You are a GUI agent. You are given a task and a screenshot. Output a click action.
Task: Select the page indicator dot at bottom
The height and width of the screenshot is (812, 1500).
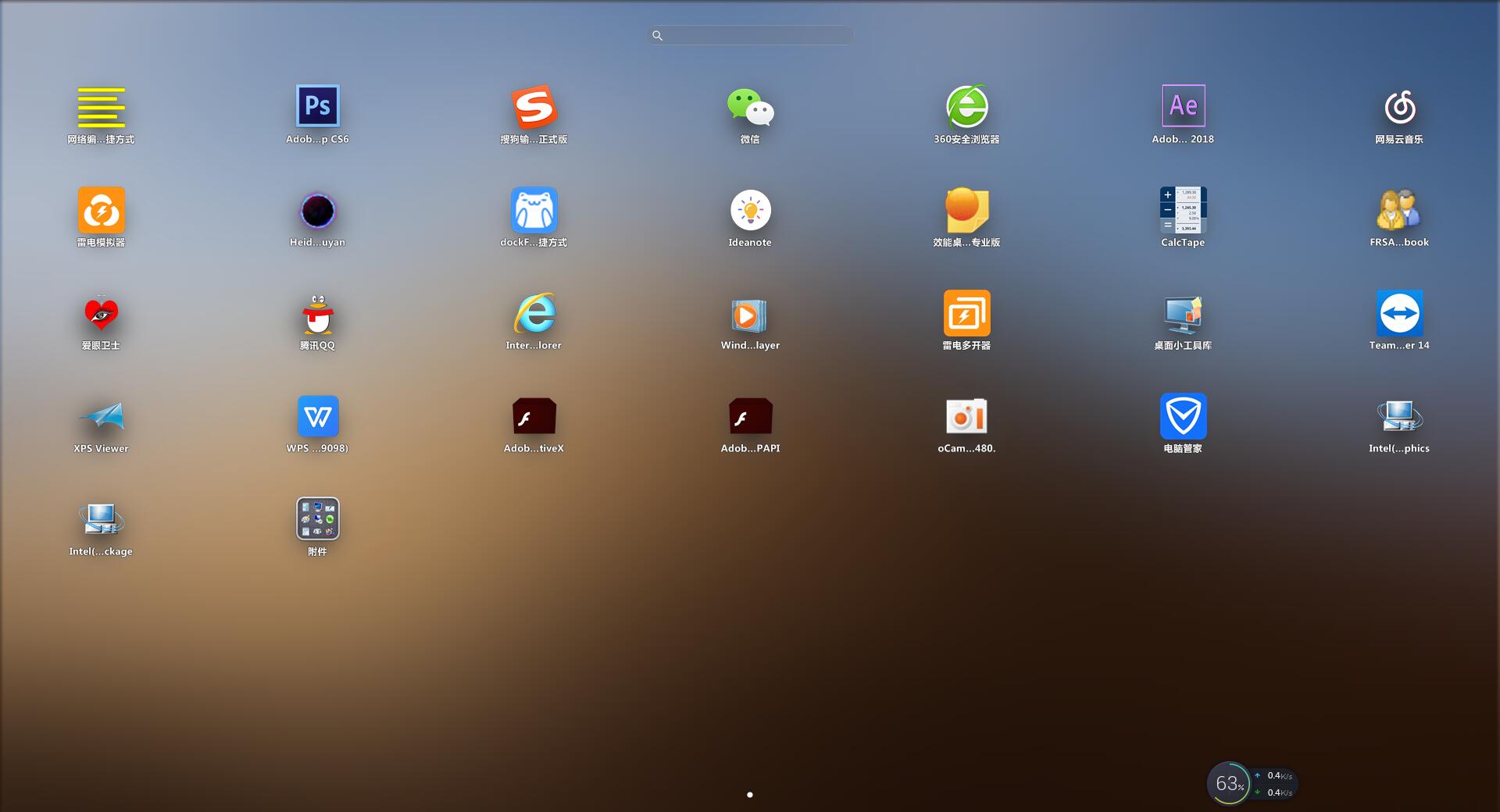(x=750, y=795)
